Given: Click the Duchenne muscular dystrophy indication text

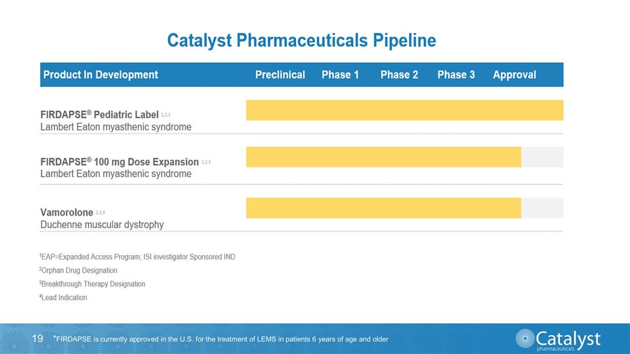Looking at the screenshot, I should click(x=102, y=225).
